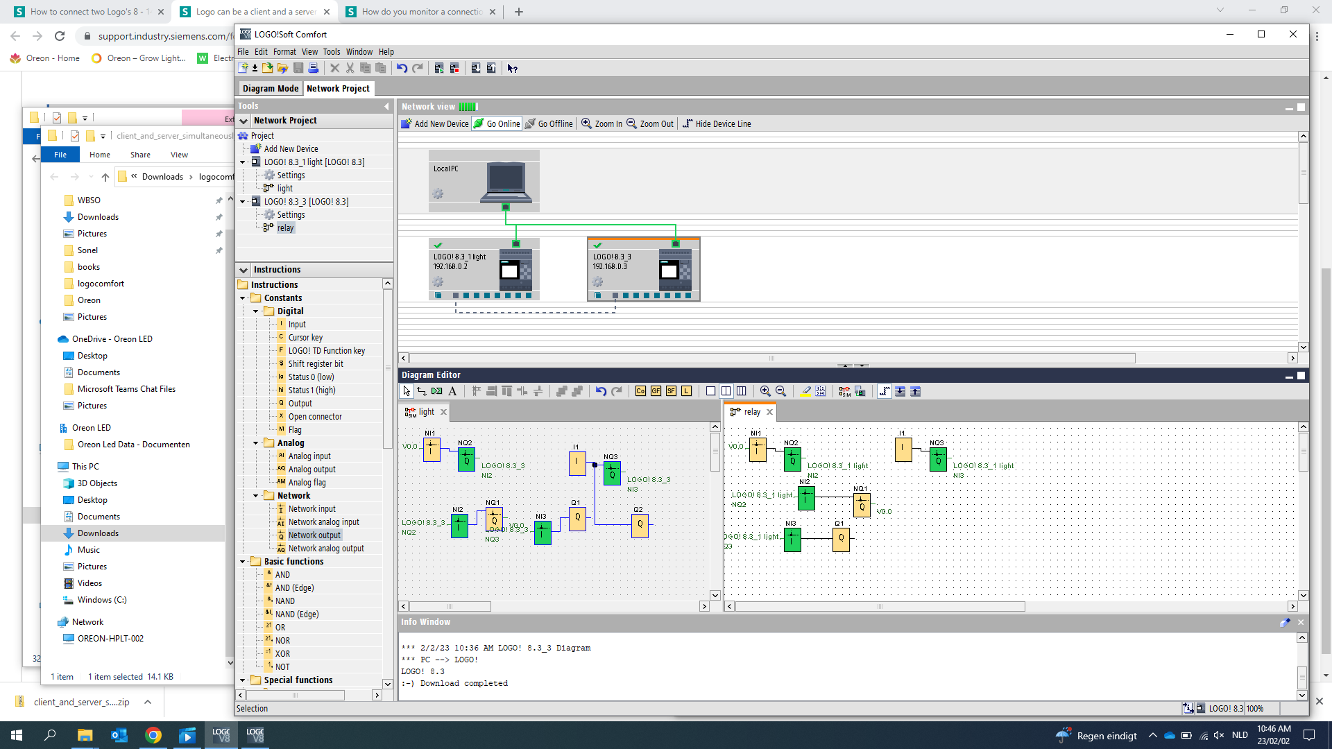
Task: Collapse the LOGO! 8.3_1 light device node
Action: [x=243, y=162]
